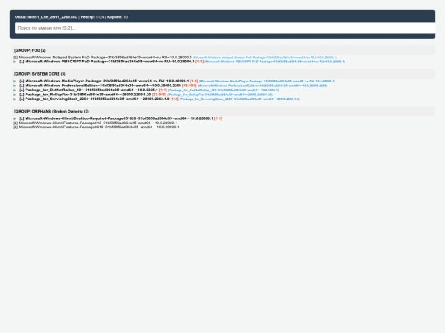
Task: Expand the Client-Desktop-Required-Package row
Action: [15, 118]
